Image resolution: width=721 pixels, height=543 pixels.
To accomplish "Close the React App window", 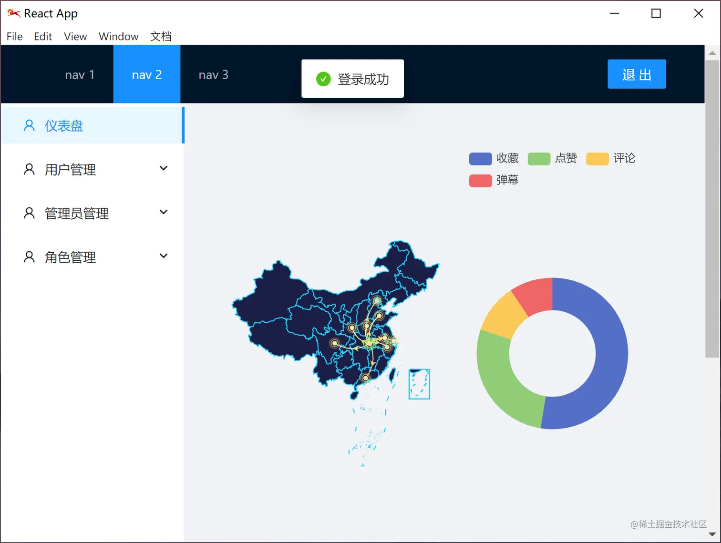I will (699, 13).
